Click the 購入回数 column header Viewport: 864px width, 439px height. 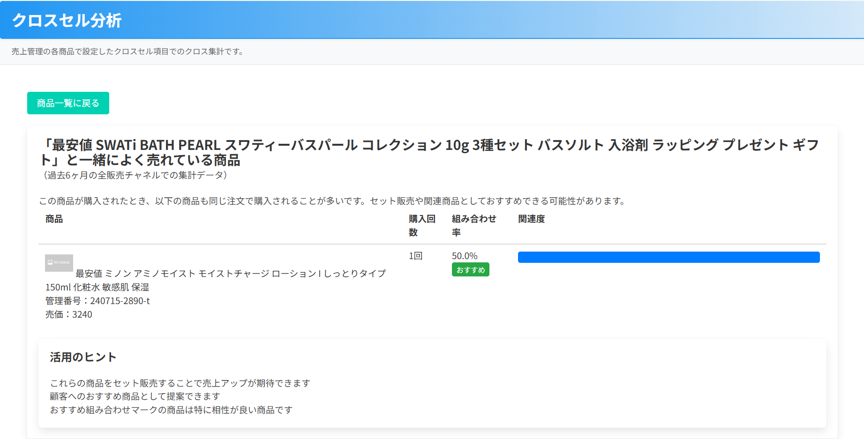pyautogui.click(x=422, y=225)
